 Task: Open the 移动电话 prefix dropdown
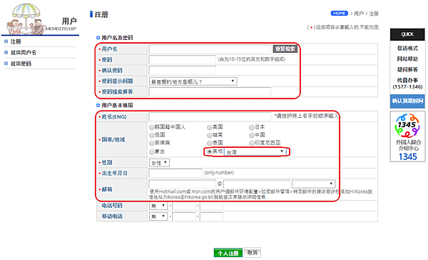pyautogui.click(x=158, y=216)
